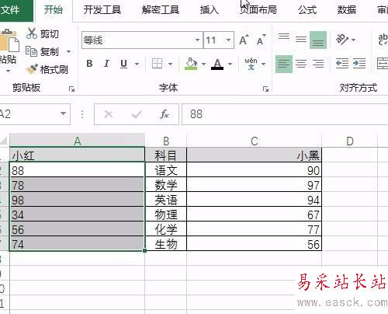Screen dimensions: 388x314
Task: Select column D header
Action: point(350,141)
